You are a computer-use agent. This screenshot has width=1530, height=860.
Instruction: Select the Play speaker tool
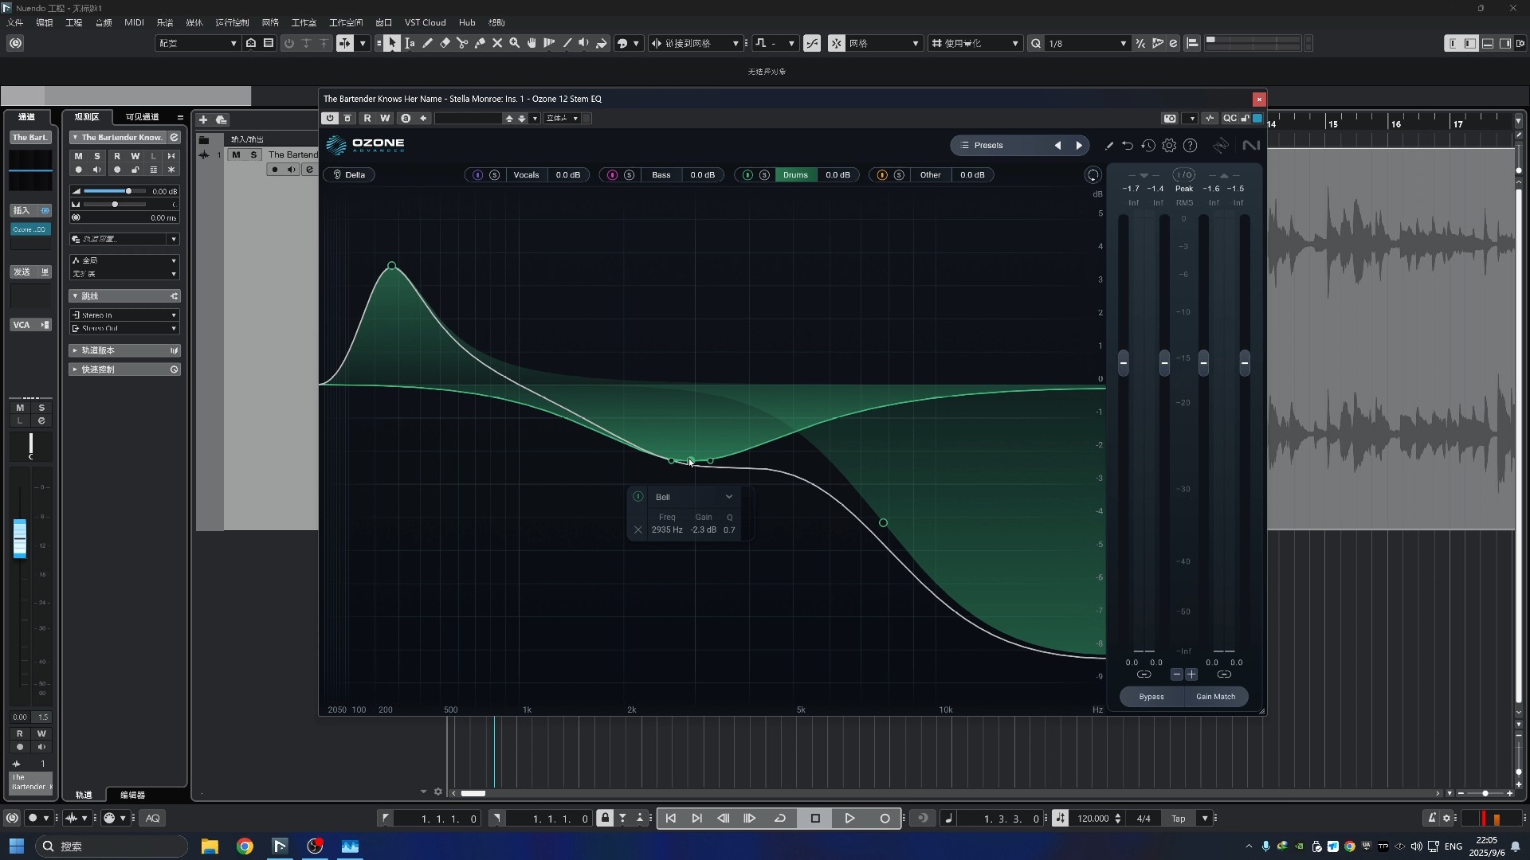[x=584, y=43]
